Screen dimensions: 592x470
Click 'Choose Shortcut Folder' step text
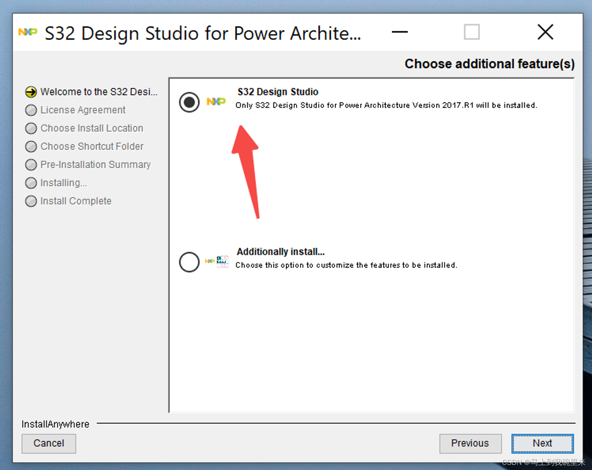pos(92,146)
